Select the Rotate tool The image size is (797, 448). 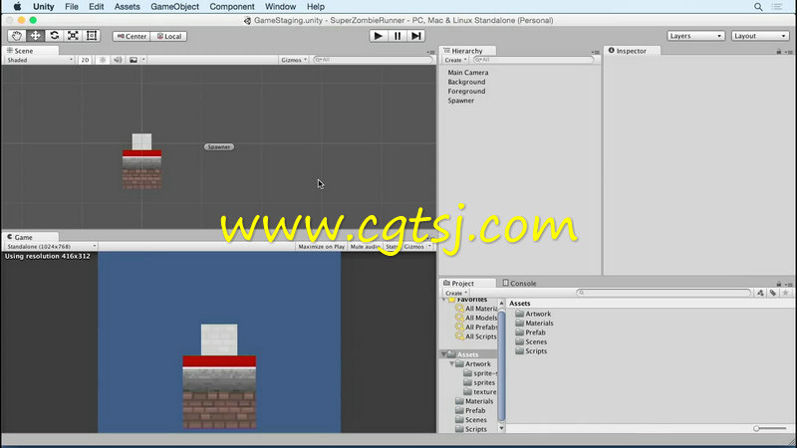[54, 36]
